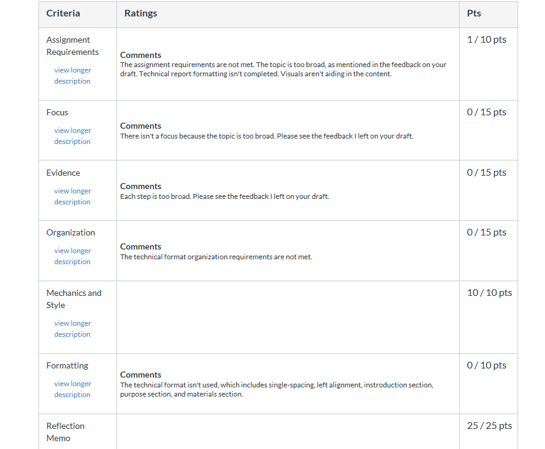545x449 pixels.
Task: Open longer description link for Evidence
Action: click(x=73, y=196)
